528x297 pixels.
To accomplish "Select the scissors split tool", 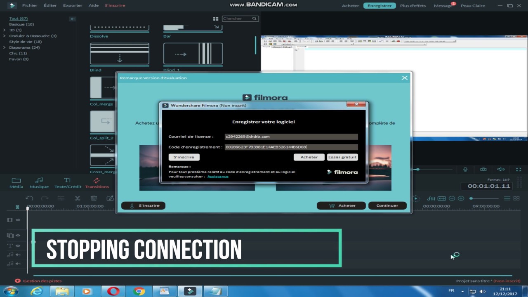I will point(77,198).
